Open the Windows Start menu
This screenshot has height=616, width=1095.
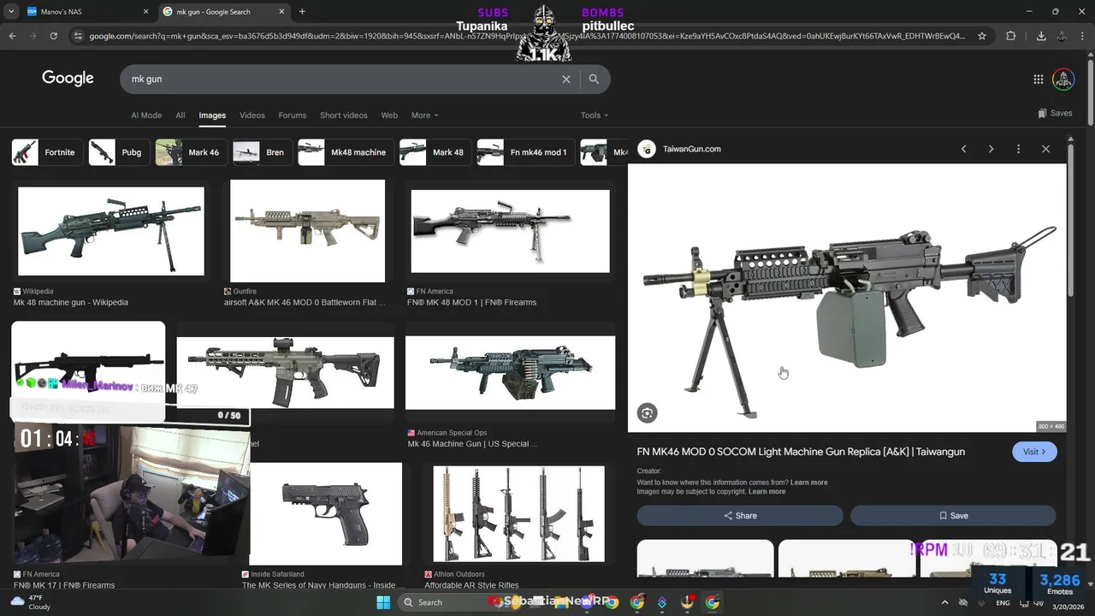pos(383,602)
